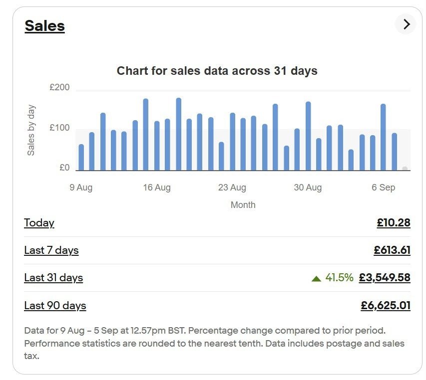Click the £200 y-axis label
This screenshot has height=380, width=426.
point(59,87)
